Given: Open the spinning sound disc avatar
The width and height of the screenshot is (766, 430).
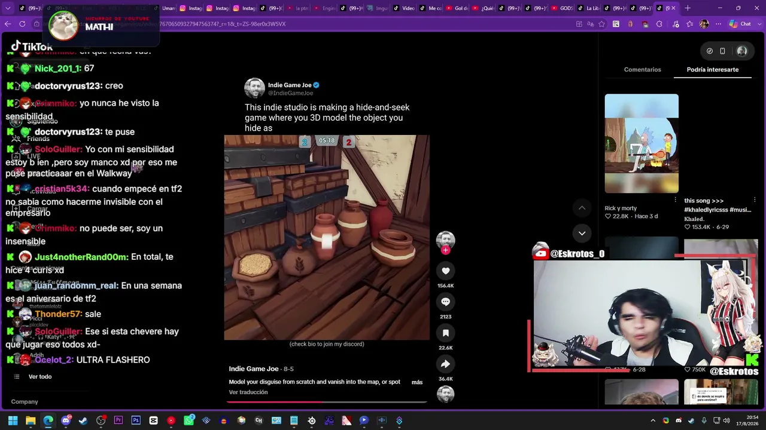Looking at the screenshot, I should point(445,394).
